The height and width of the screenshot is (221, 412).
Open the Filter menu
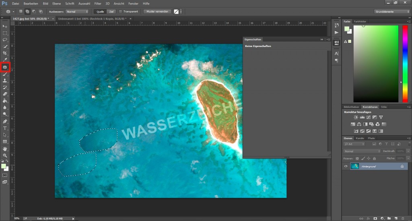coord(98,3)
